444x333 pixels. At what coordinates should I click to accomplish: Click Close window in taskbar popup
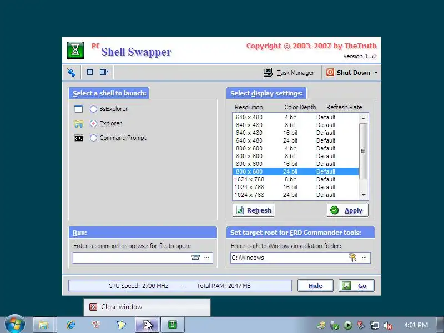click(147, 307)
